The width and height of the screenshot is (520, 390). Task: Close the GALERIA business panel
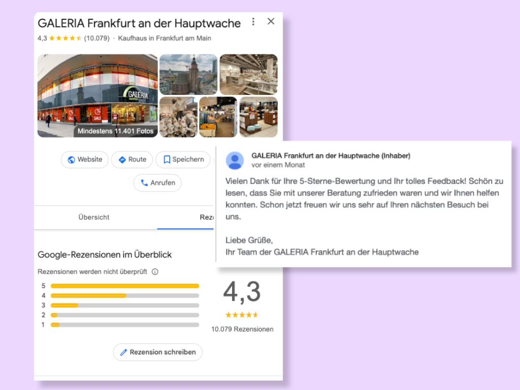tap(271, 21)
